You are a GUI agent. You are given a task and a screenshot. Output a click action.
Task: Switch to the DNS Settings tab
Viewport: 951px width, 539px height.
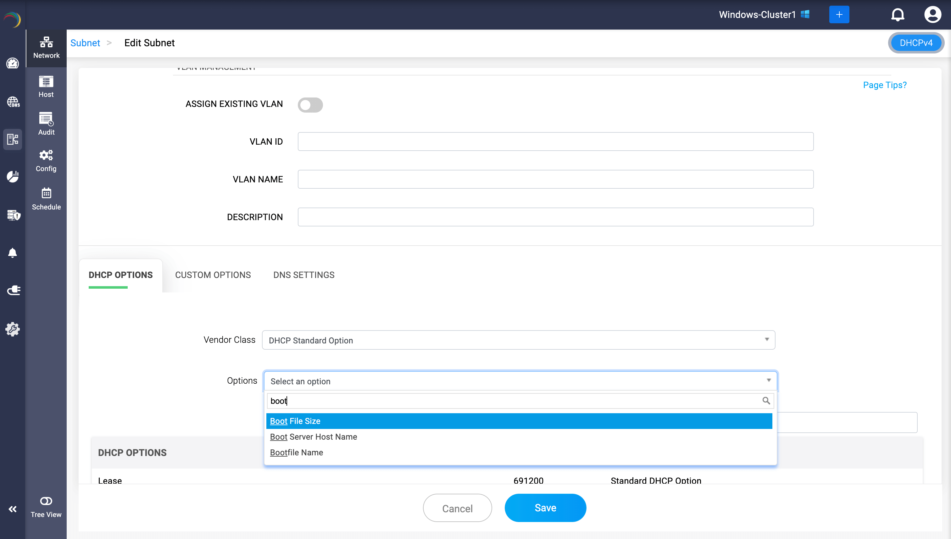pos(303,275)
